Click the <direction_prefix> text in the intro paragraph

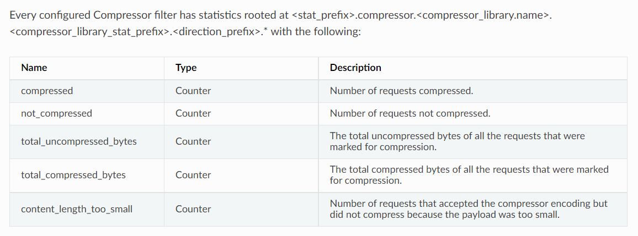click(x=215, y=32)
